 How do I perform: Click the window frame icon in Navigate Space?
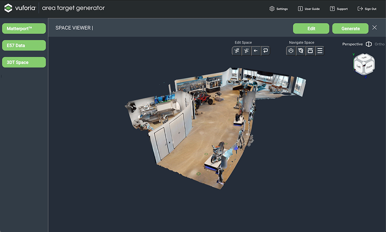[310, 51]
